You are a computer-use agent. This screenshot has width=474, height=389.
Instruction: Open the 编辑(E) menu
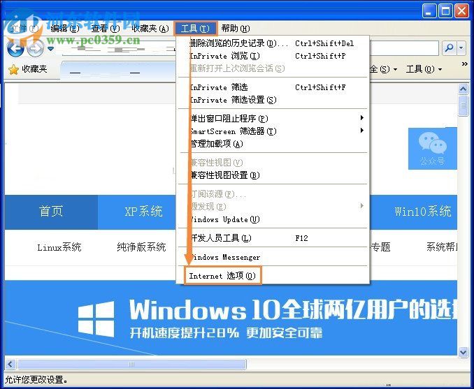[x=65, y=29]
